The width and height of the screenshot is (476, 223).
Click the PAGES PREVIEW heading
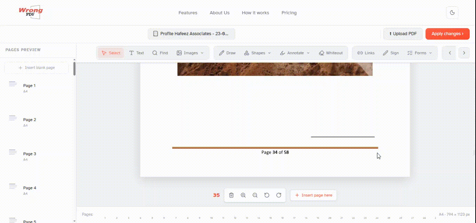(x=23, y=50)
